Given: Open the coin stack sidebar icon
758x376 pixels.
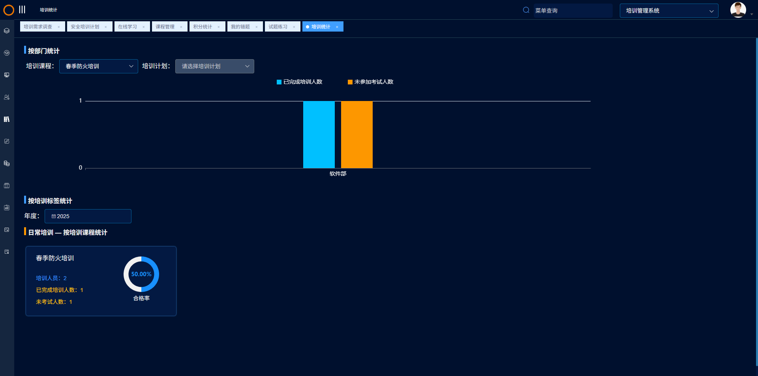Looking at the screenshot, I should (7, 163).
